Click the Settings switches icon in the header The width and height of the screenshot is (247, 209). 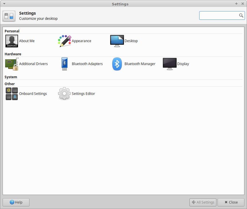9,16
